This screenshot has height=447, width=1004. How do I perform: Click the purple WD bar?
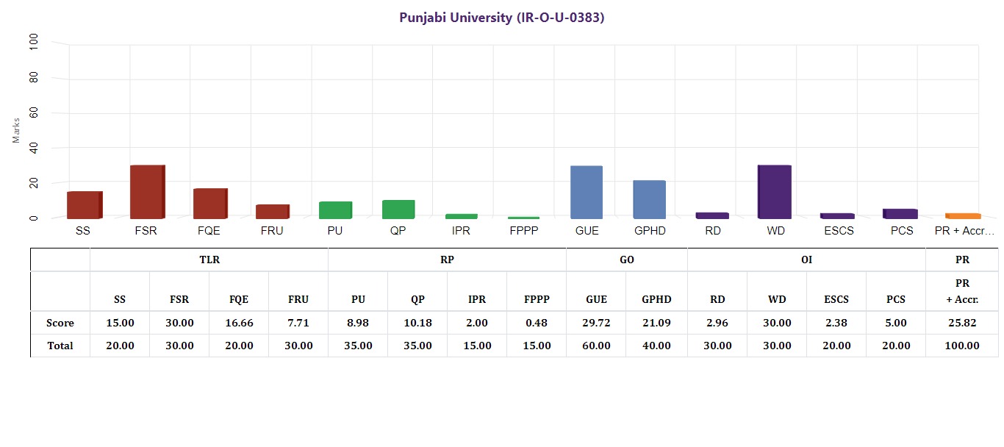coord(775,192)
